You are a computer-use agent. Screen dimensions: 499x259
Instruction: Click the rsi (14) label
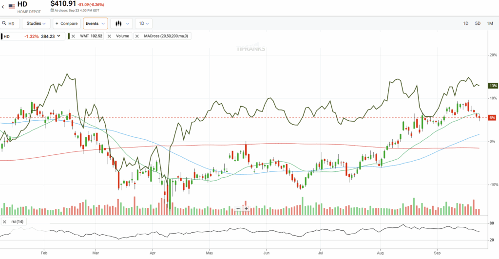click(17, 222)
